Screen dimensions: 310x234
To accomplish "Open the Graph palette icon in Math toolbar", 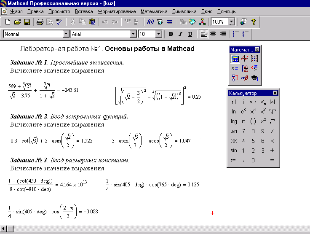I will click(245, 59).
